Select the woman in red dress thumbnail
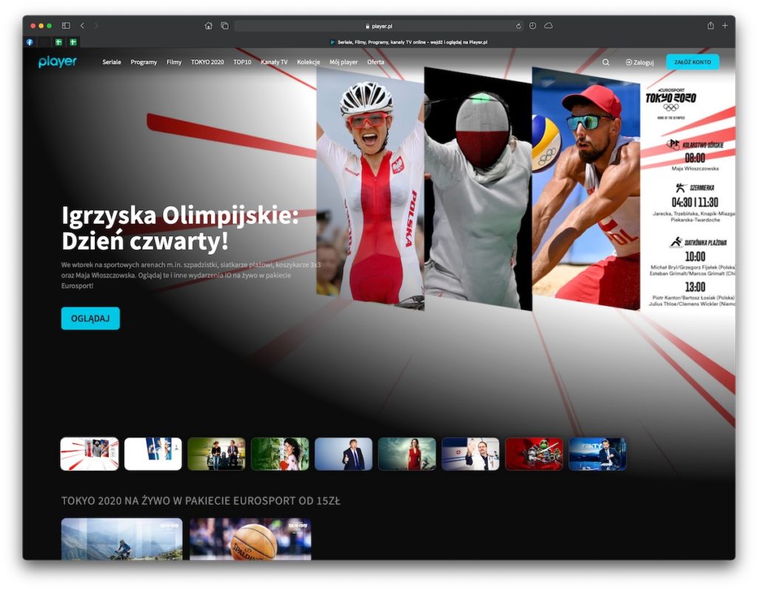The image size is (758, 590). (x=407, y=454)
